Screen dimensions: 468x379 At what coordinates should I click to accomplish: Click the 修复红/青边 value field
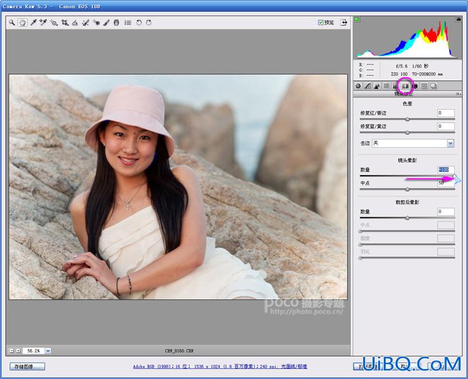(x=446, y=113)
